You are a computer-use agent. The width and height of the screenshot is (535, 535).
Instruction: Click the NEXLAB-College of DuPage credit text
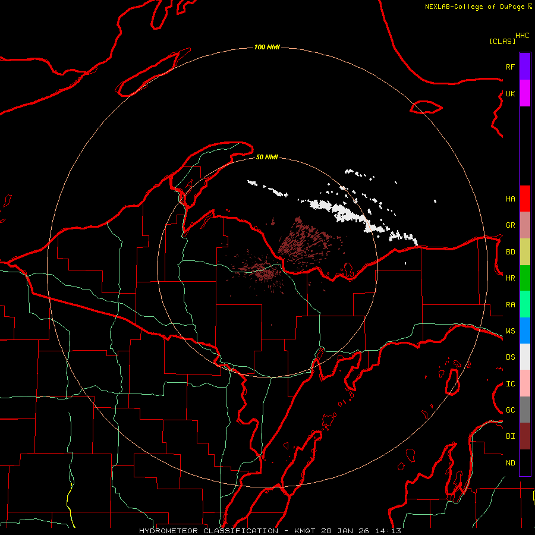[475, 7]
